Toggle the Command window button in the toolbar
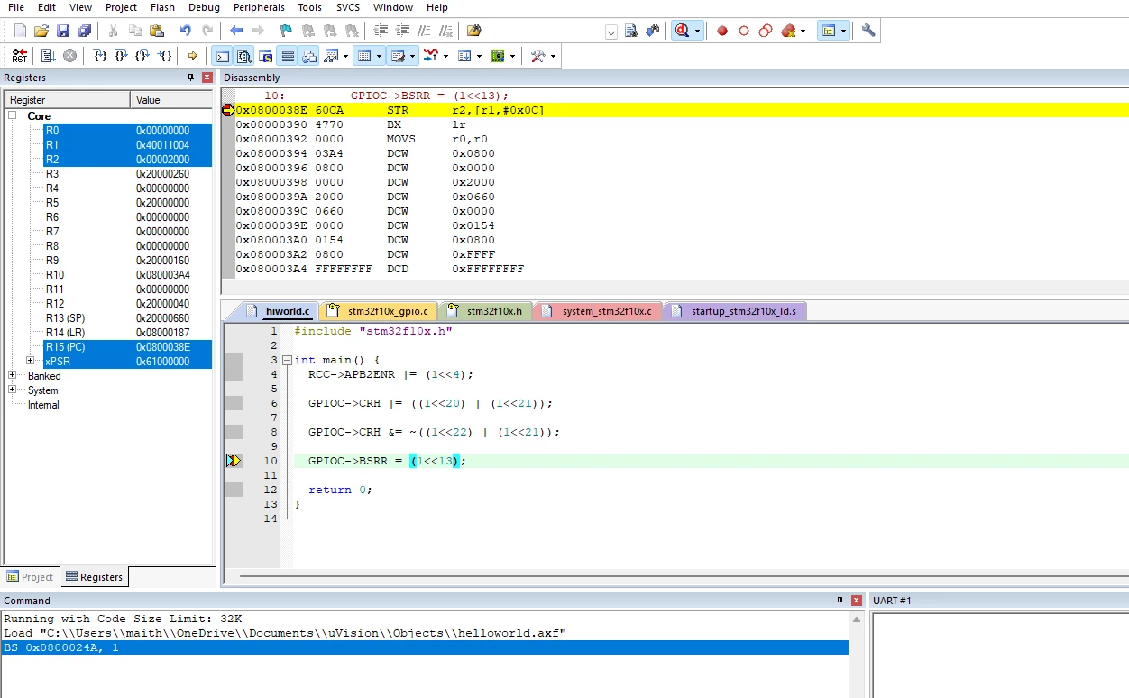The height and width of the screenshot is (698, 1129). point(222,56)
